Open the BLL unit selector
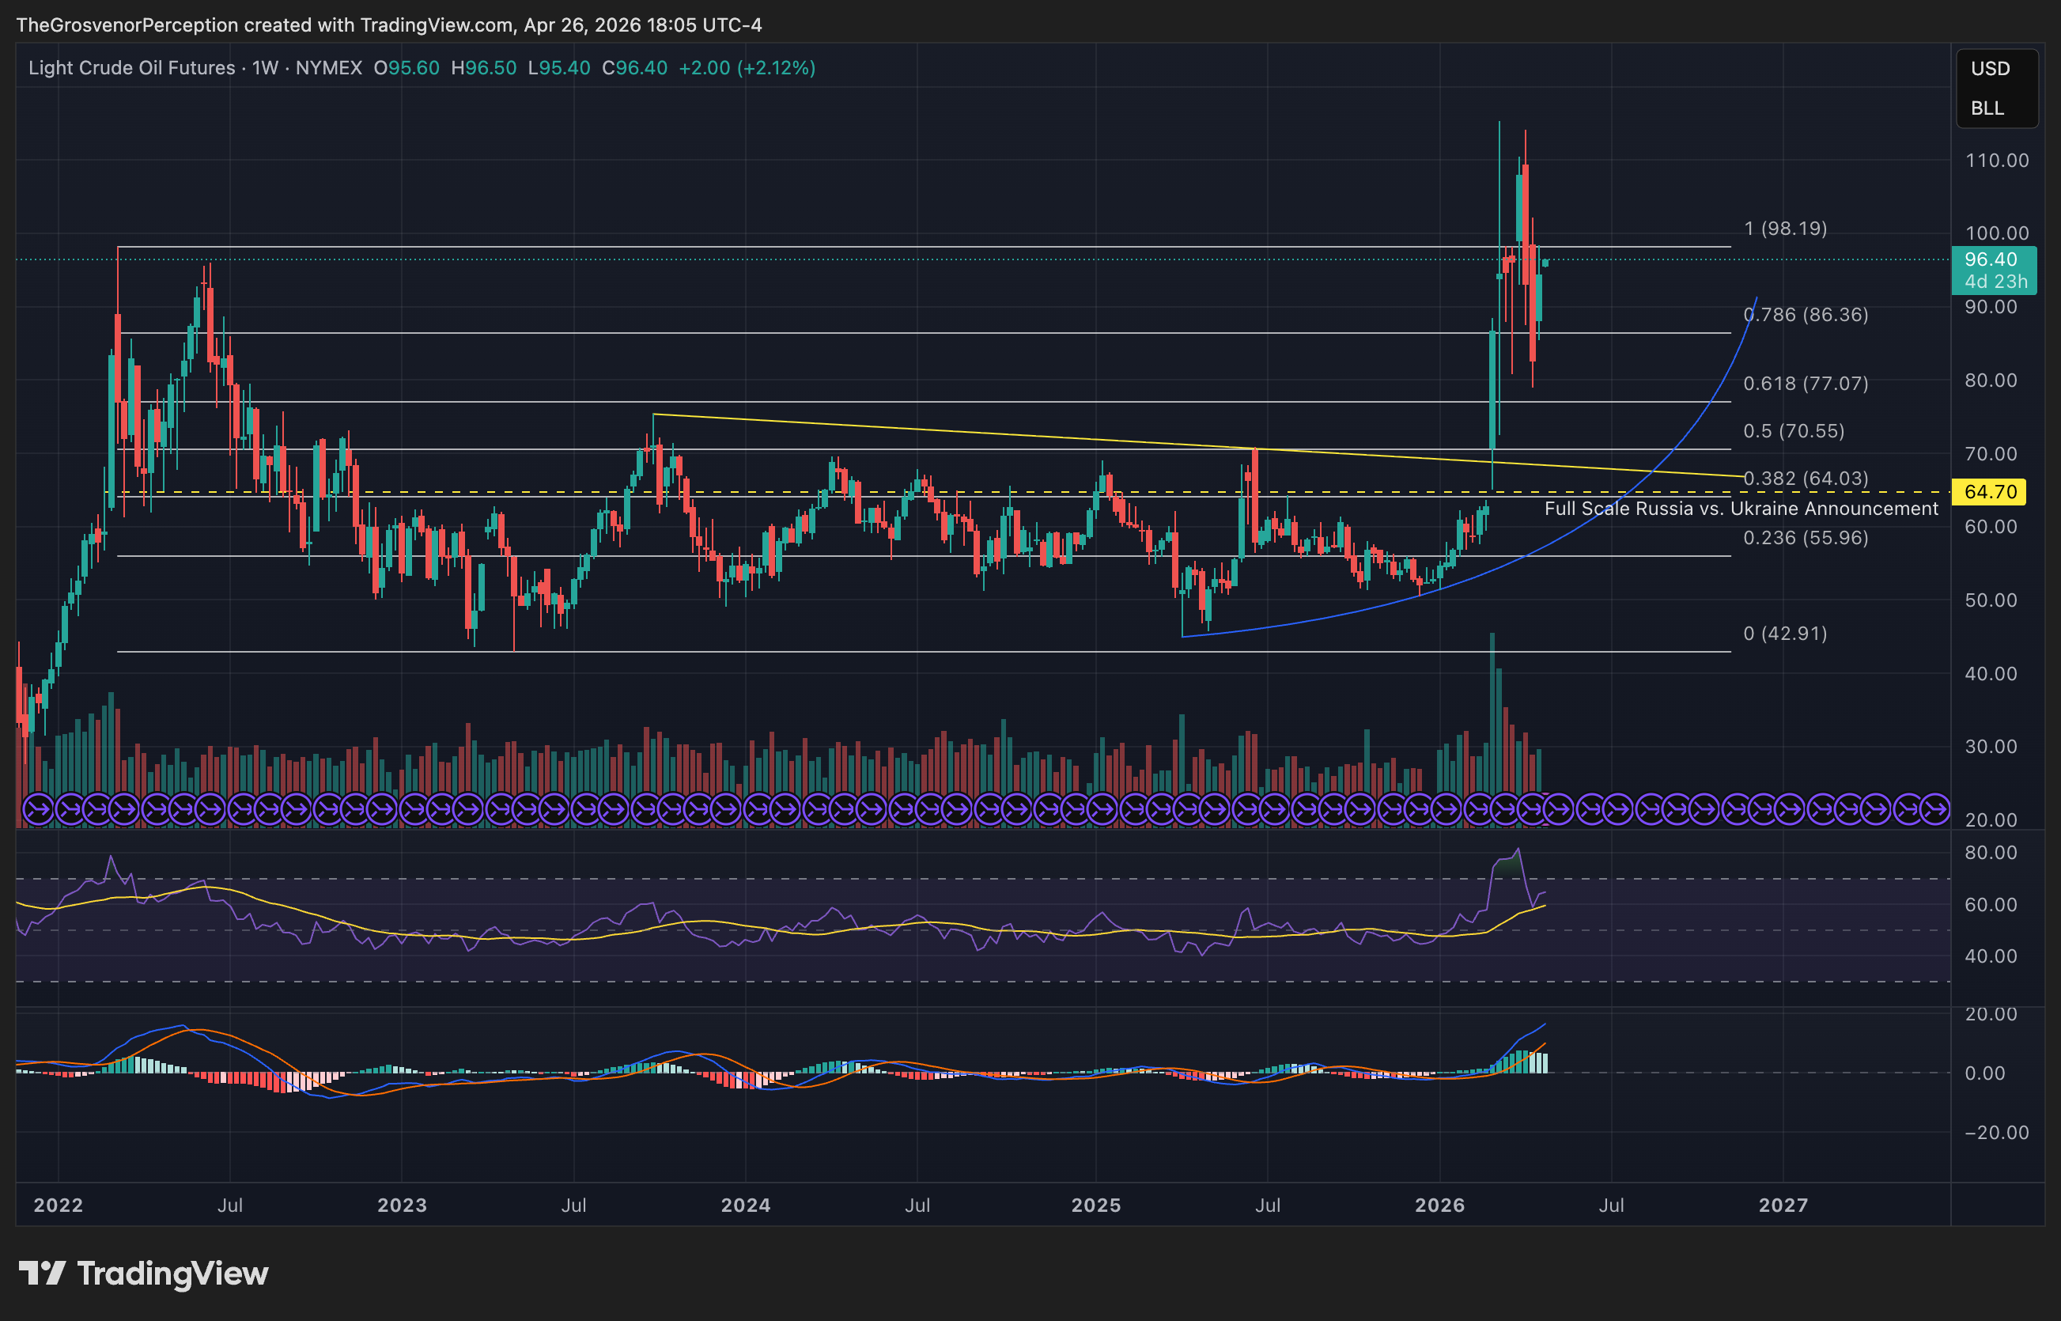The image size is (2061, 1321). point(1987,108)
